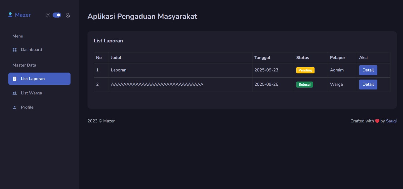
Task: Open the Profile sidebar entry
Action: click(x=39, y=107)
